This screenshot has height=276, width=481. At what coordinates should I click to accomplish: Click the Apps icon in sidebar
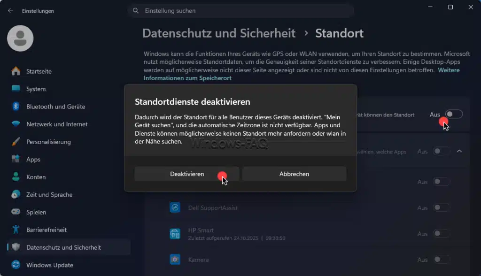(x=16, y=159)
